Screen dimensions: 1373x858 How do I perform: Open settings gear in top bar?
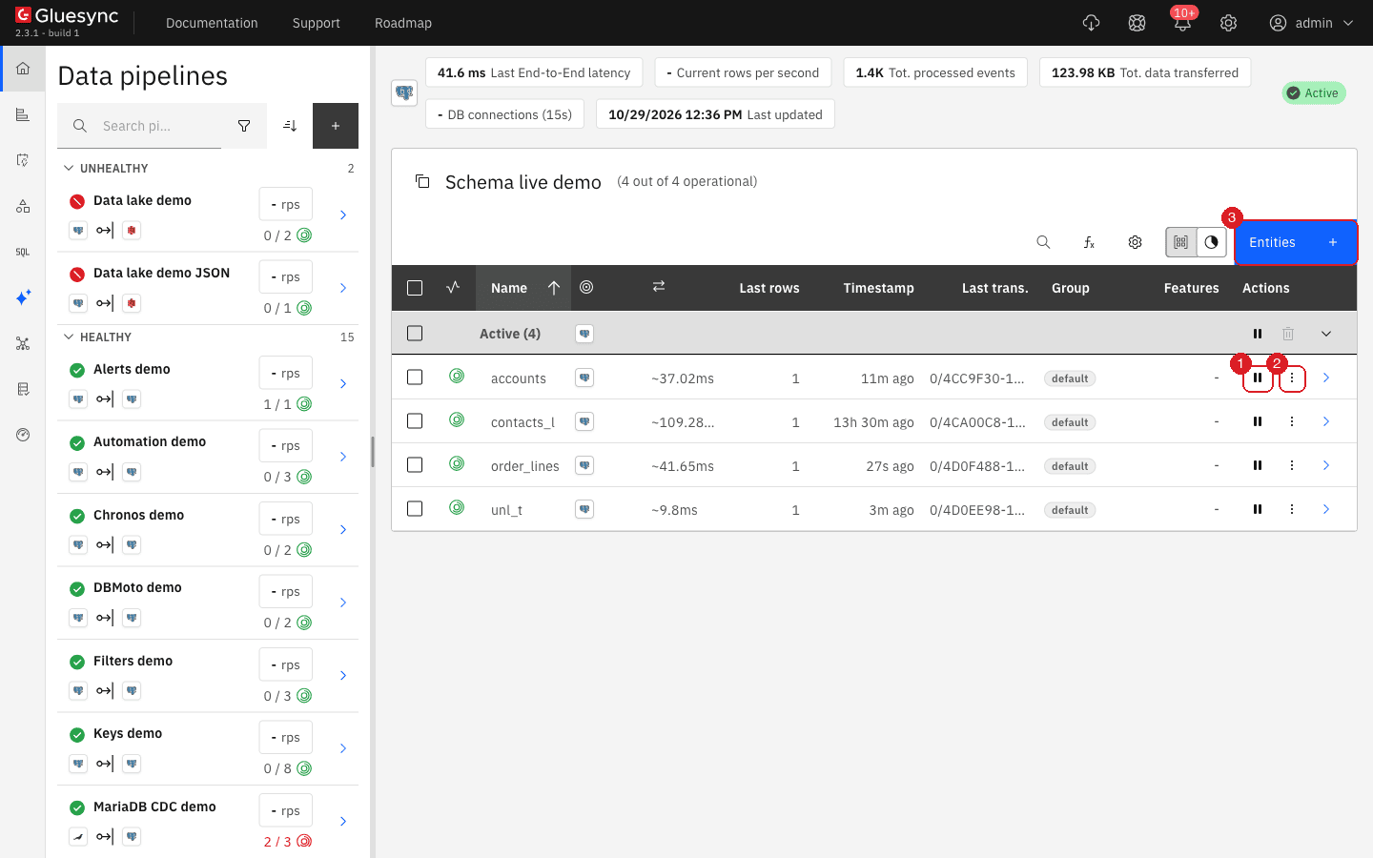click(1228, 23)
